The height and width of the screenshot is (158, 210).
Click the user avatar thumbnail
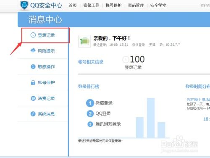coord(84,41)
